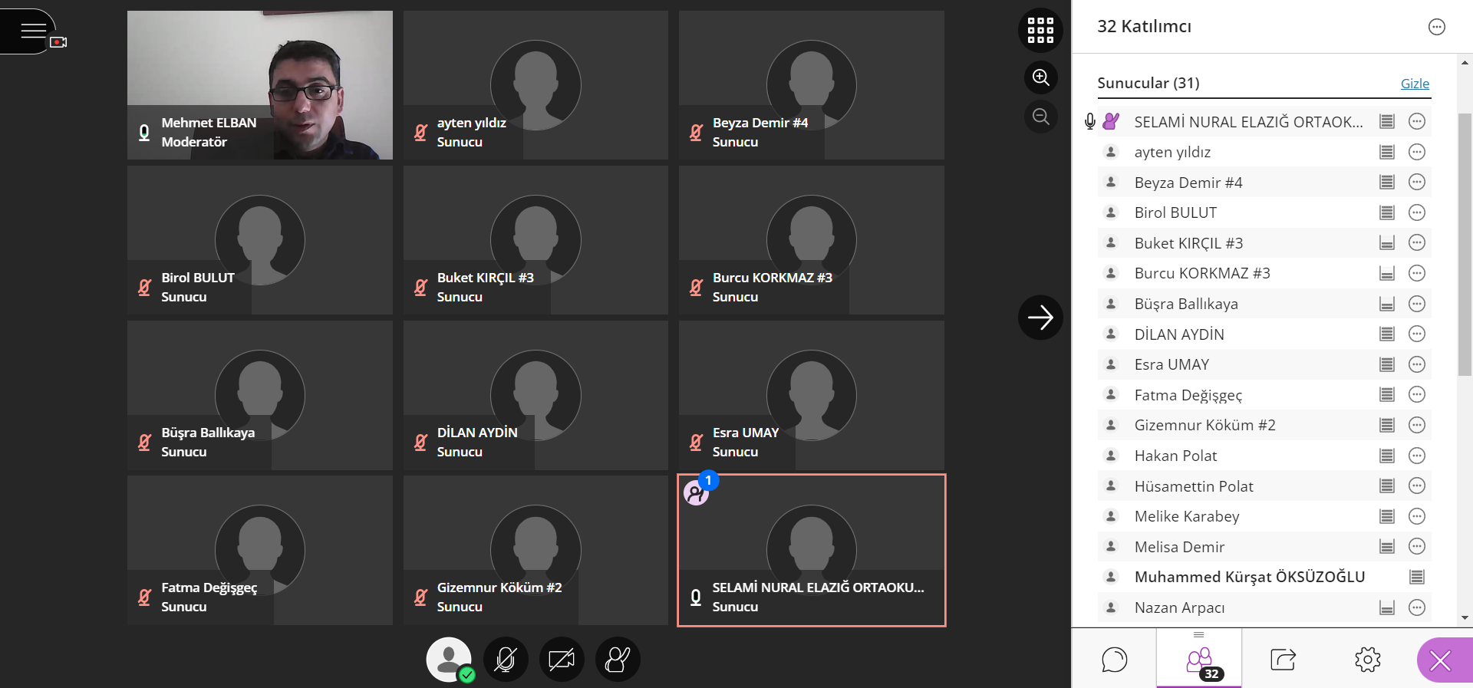The image size is (1473, 688).
Task: Click participant list scrollbar up arrow
Action: (x=1465, y=63)
